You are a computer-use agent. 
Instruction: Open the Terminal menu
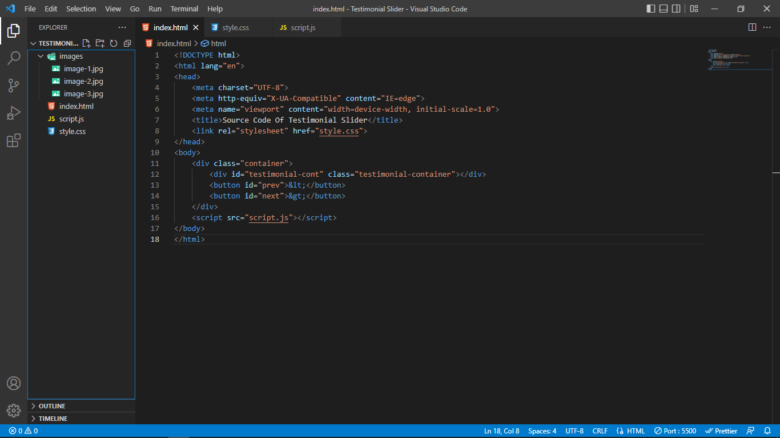pyautogui.click(x=184, y=9)
